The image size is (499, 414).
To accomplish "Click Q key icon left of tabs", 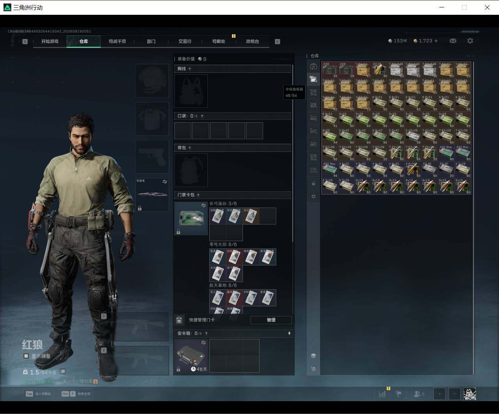I will point(25,41).
